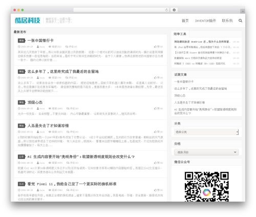Image resolution: width=256 pixels, height=217 pixels.
Task: Open 顶级心态 under 近期文章
Action: [180, 95]
